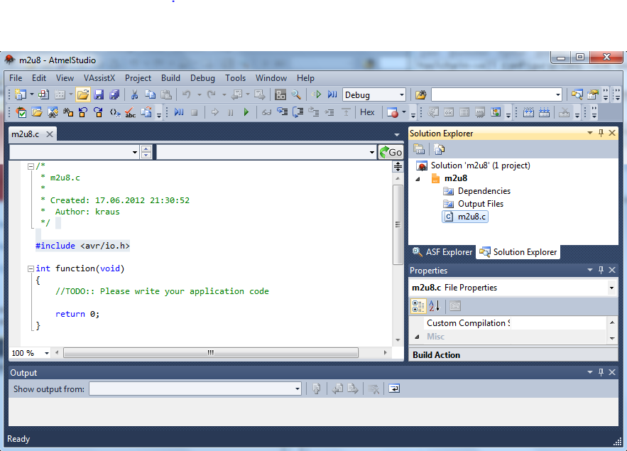
Task: Open the VAssistX menu
Action: pyautogui.click(x=99, y=78)
